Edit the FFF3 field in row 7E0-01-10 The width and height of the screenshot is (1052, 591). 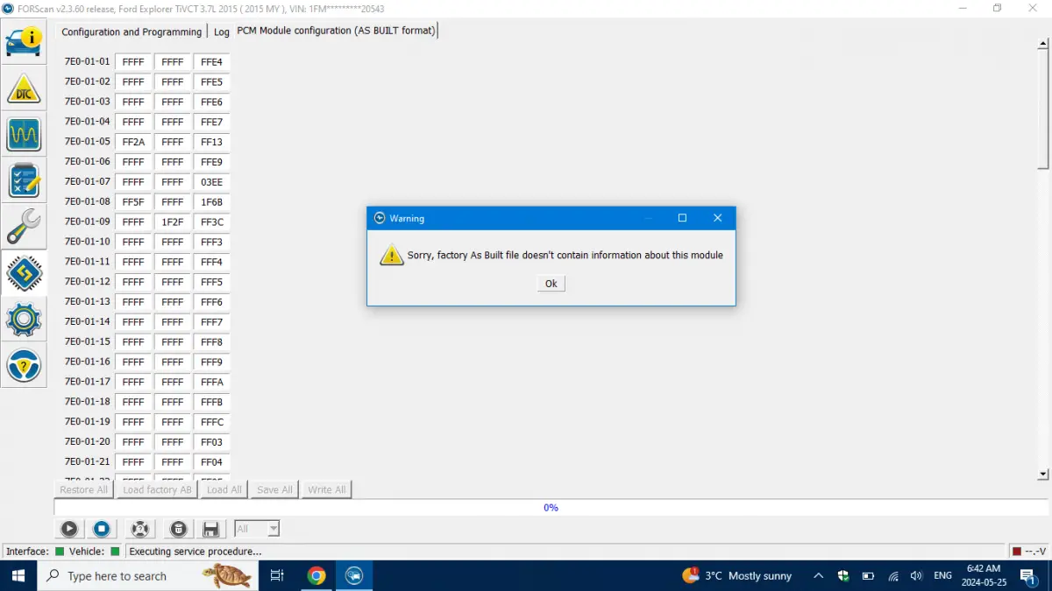(211, 242)
